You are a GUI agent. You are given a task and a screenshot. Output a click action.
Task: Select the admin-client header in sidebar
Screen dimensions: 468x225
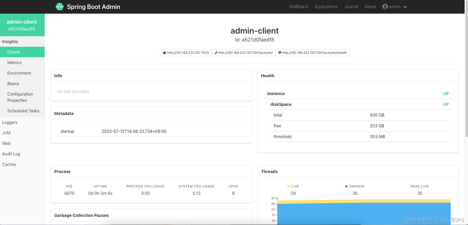tap(22, 25)
